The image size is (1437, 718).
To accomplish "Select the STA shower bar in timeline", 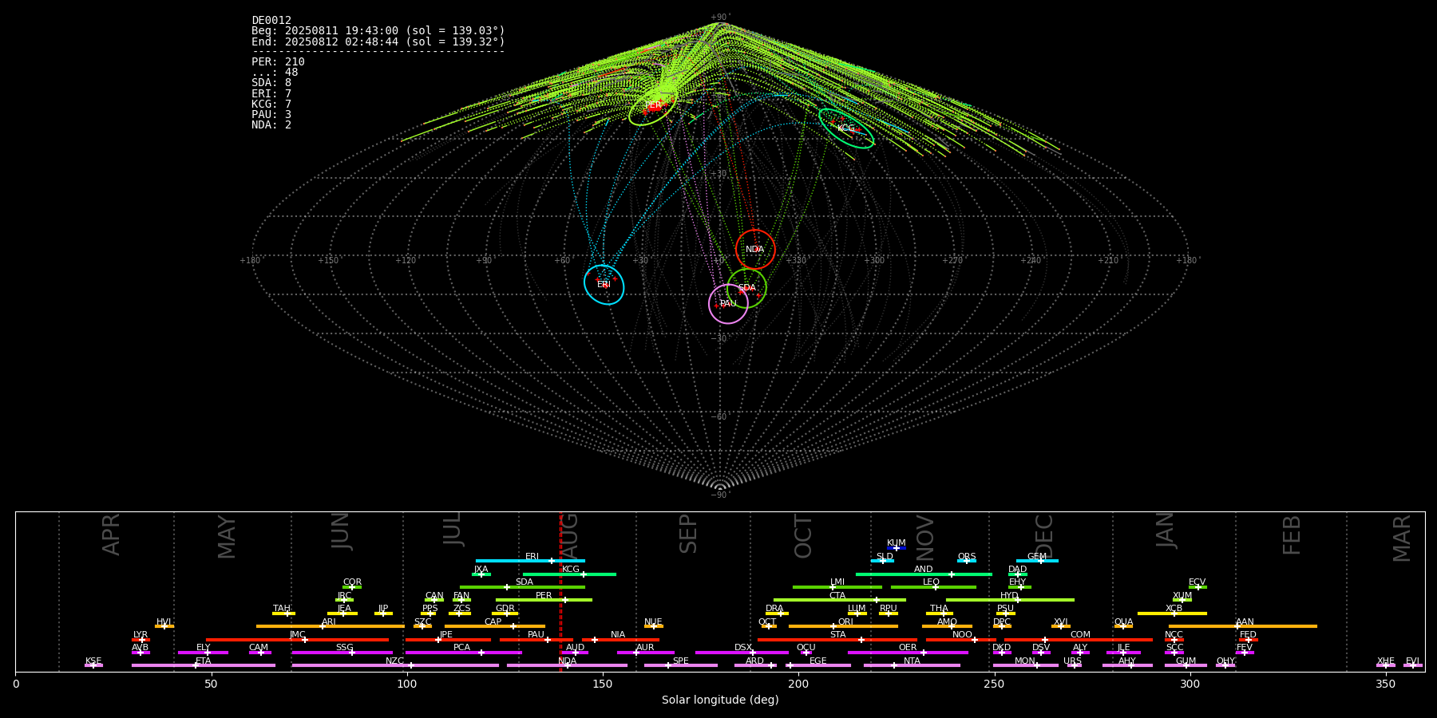I will tap(837, 640).
